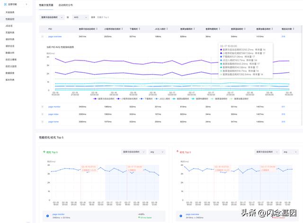Expand the page home row
The image size is (303, 223).
[x=43, y=122]
